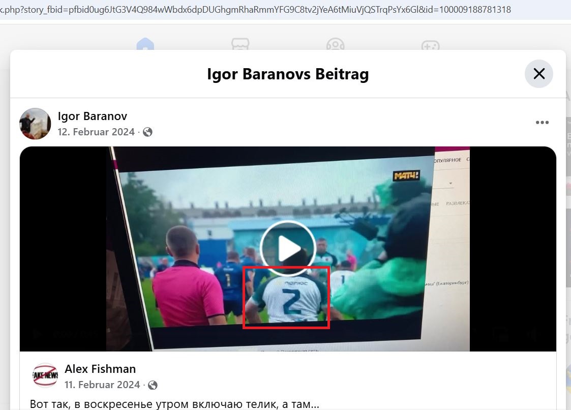Image resolution: width=571 pixels, height=410 pixels.
Task: Open Igor Baranov's profile name link
Action: tap(93, 116)
